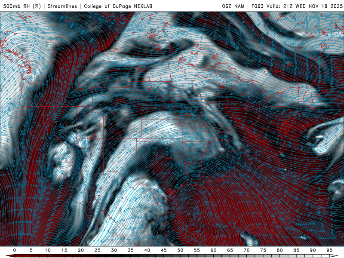The height and width of the screenshot is (258, 344).
Task: Click the '500mb RH (%)' title text
Action: pyautogui.click(x=22, y=6)
